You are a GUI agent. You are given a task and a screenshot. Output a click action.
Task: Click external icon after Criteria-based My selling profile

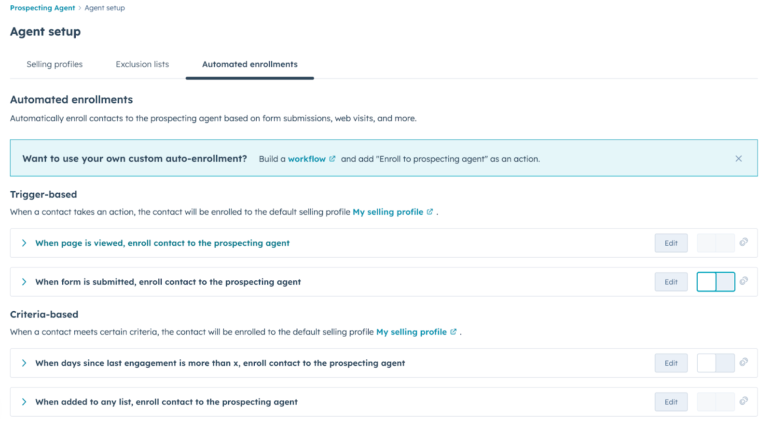453,331
